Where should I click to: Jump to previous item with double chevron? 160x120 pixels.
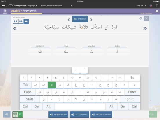coord(15,28)
